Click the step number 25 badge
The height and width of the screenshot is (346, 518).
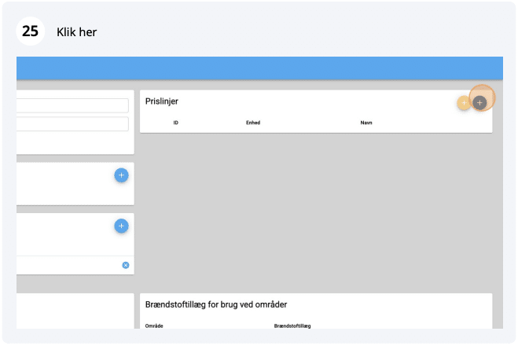click(x=31, y=32)
